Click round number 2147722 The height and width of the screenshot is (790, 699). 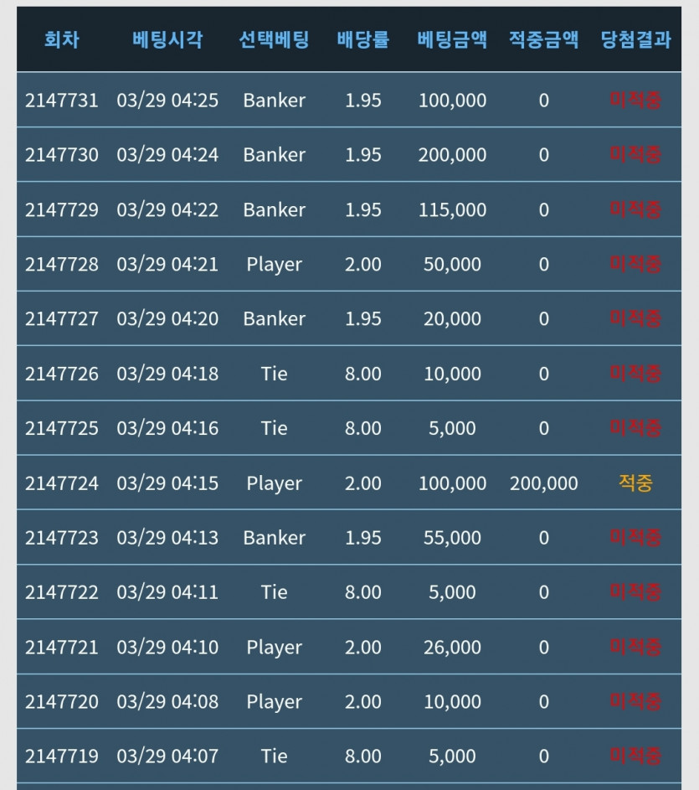click(61, 592)
